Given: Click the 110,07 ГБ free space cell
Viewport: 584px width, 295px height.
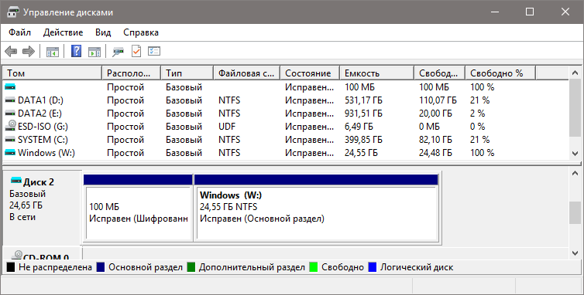Looking at the screenshot, I should (x=438, y=100).
